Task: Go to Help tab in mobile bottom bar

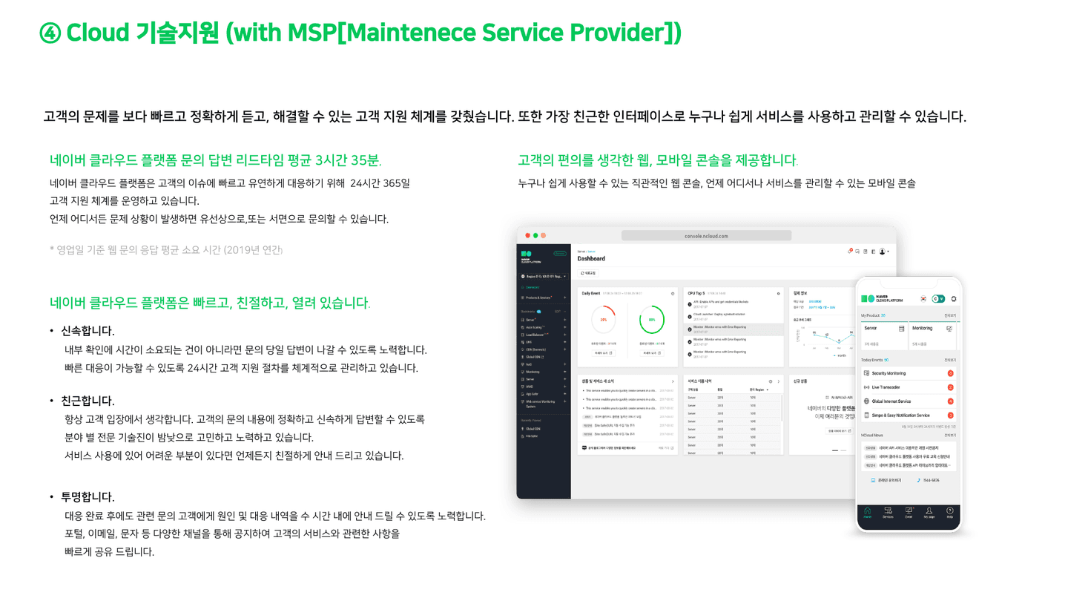Action: (x=950, y=513)
